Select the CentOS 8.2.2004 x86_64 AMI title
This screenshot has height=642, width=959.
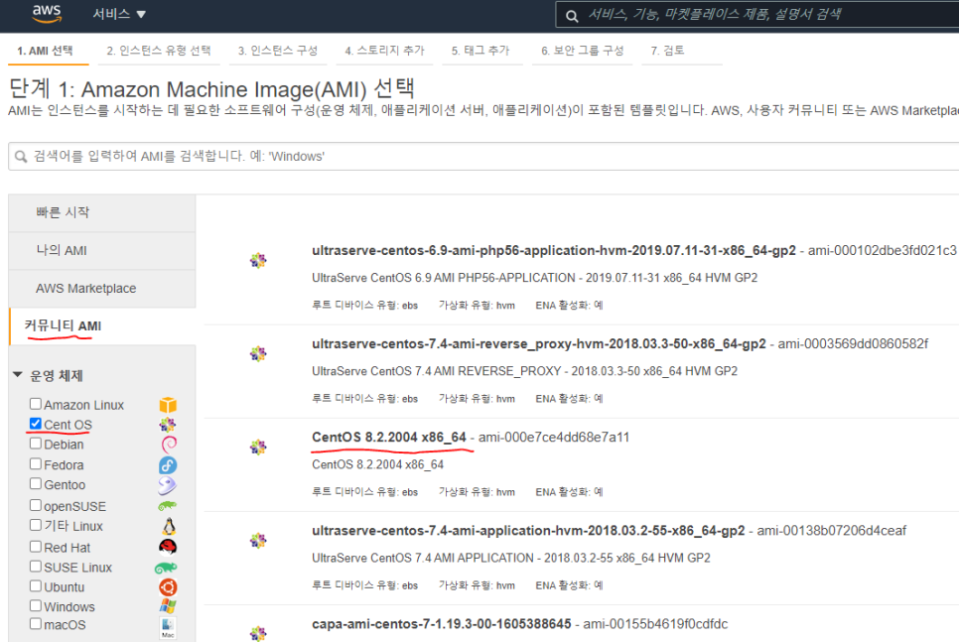(x=389, y=438)
